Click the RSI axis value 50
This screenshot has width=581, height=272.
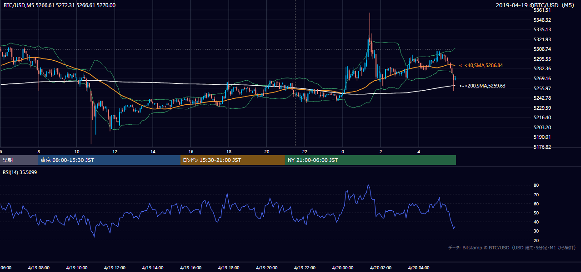click(536, 213)
